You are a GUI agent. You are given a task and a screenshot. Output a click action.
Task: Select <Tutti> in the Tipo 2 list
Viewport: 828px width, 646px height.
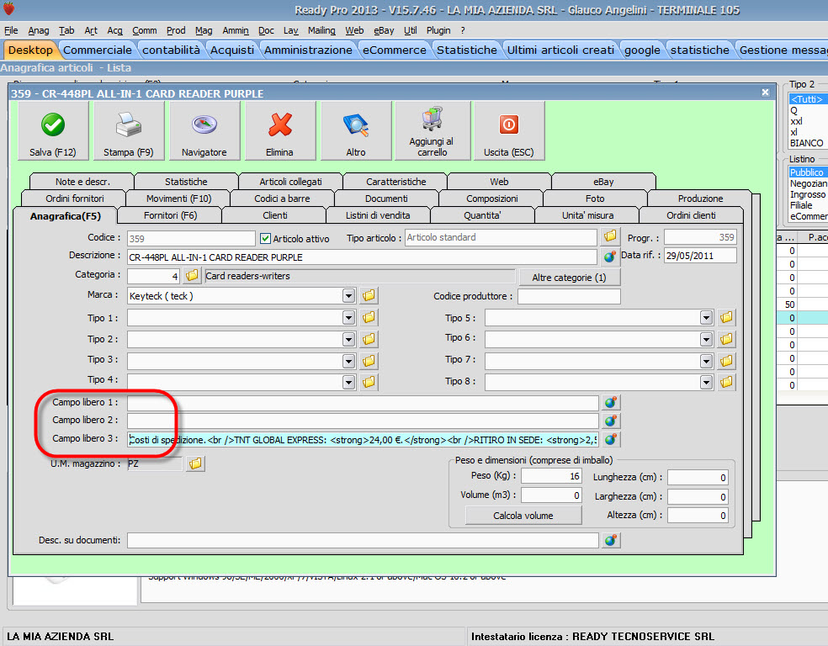pos(807,99)
